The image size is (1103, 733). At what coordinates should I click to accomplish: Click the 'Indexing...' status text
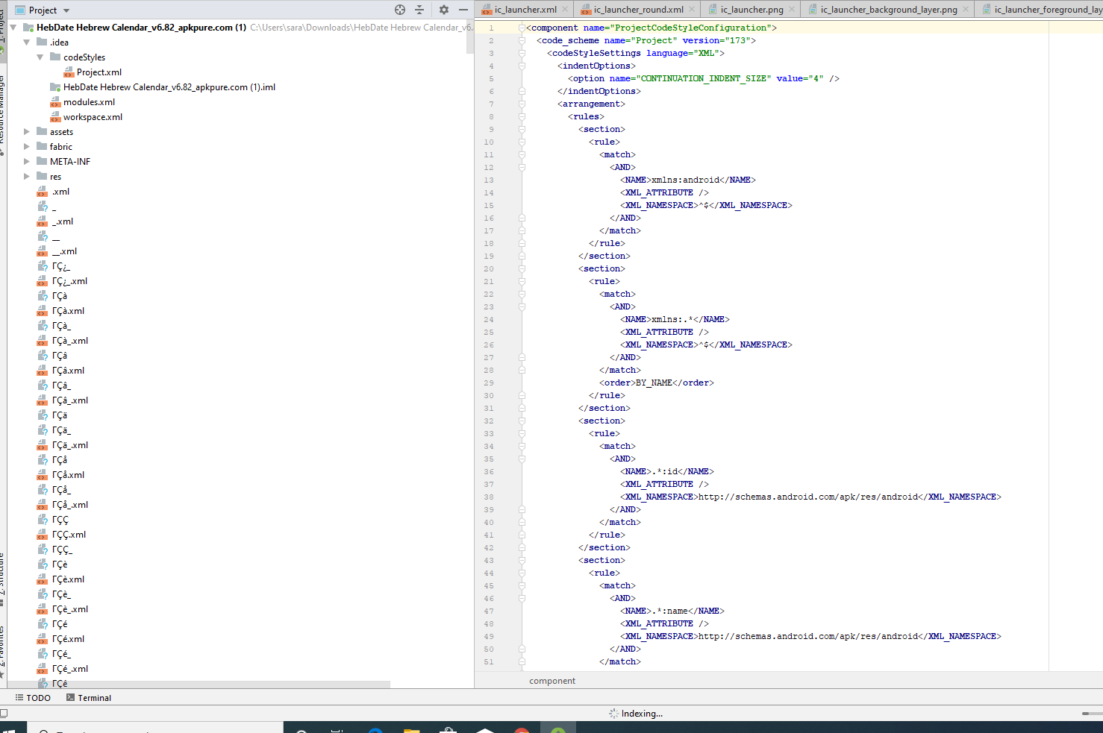click(x=642, y=714)
